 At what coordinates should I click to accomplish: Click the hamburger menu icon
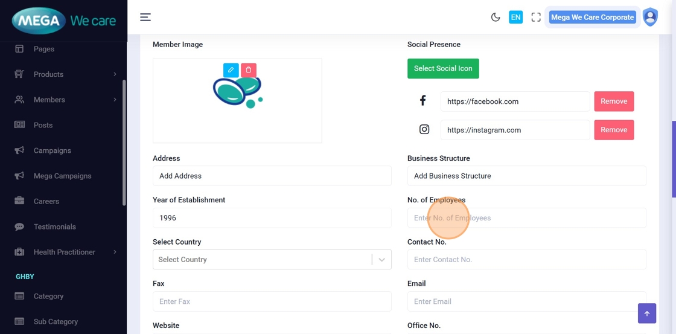[x=145, y=17]
